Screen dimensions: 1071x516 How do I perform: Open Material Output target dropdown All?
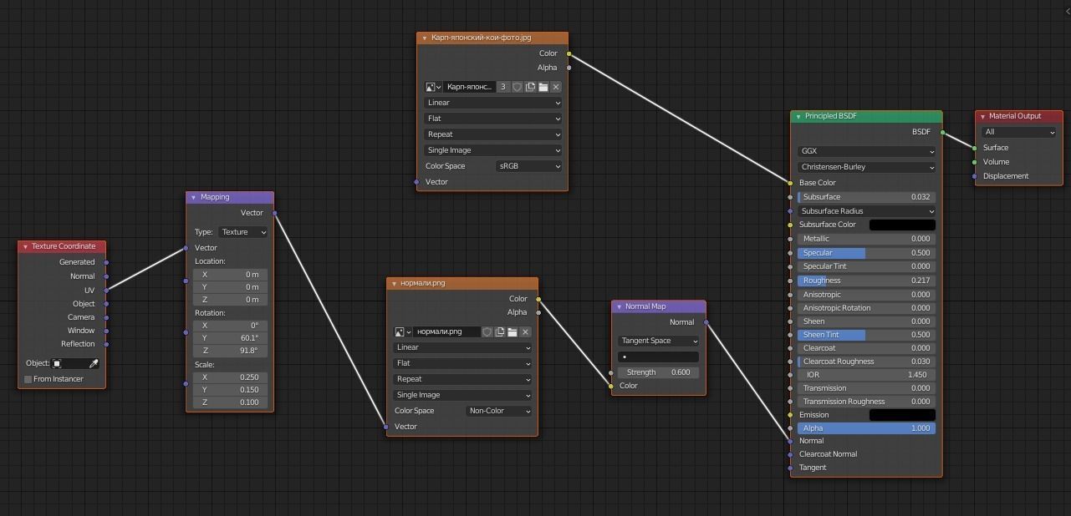1019,132
